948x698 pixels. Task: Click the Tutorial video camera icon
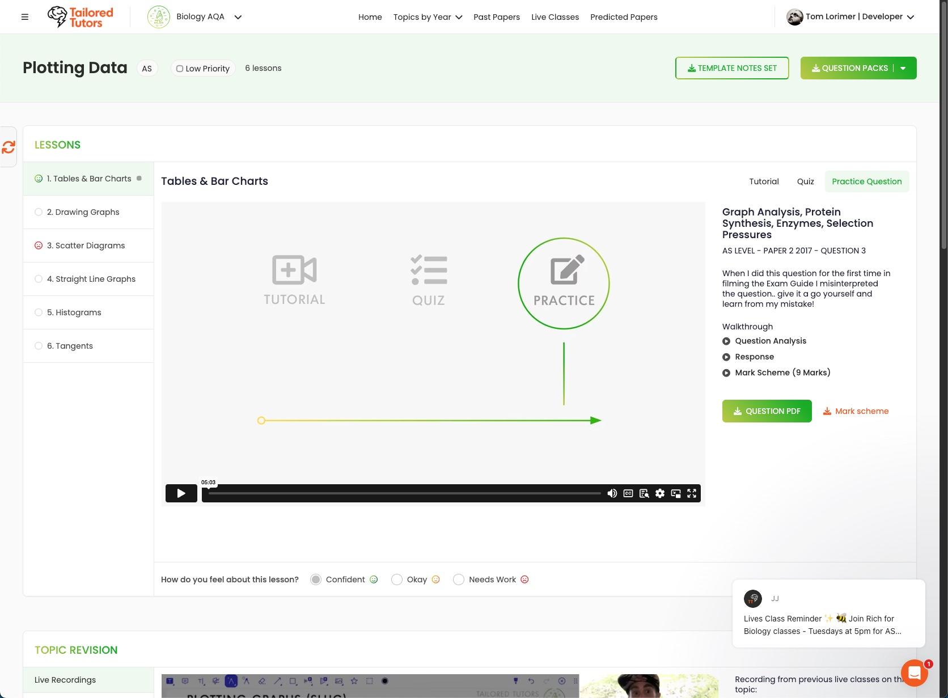[x=294, y=270]
